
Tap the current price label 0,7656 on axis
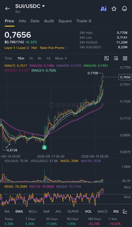click(x=125, y=77)
